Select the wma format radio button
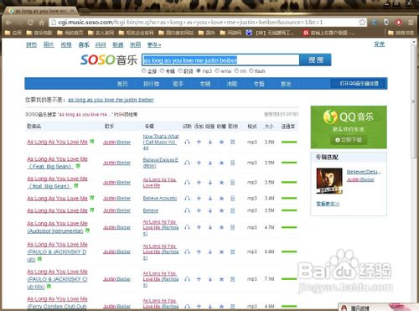The image size is (419, 311). (217, 70)
